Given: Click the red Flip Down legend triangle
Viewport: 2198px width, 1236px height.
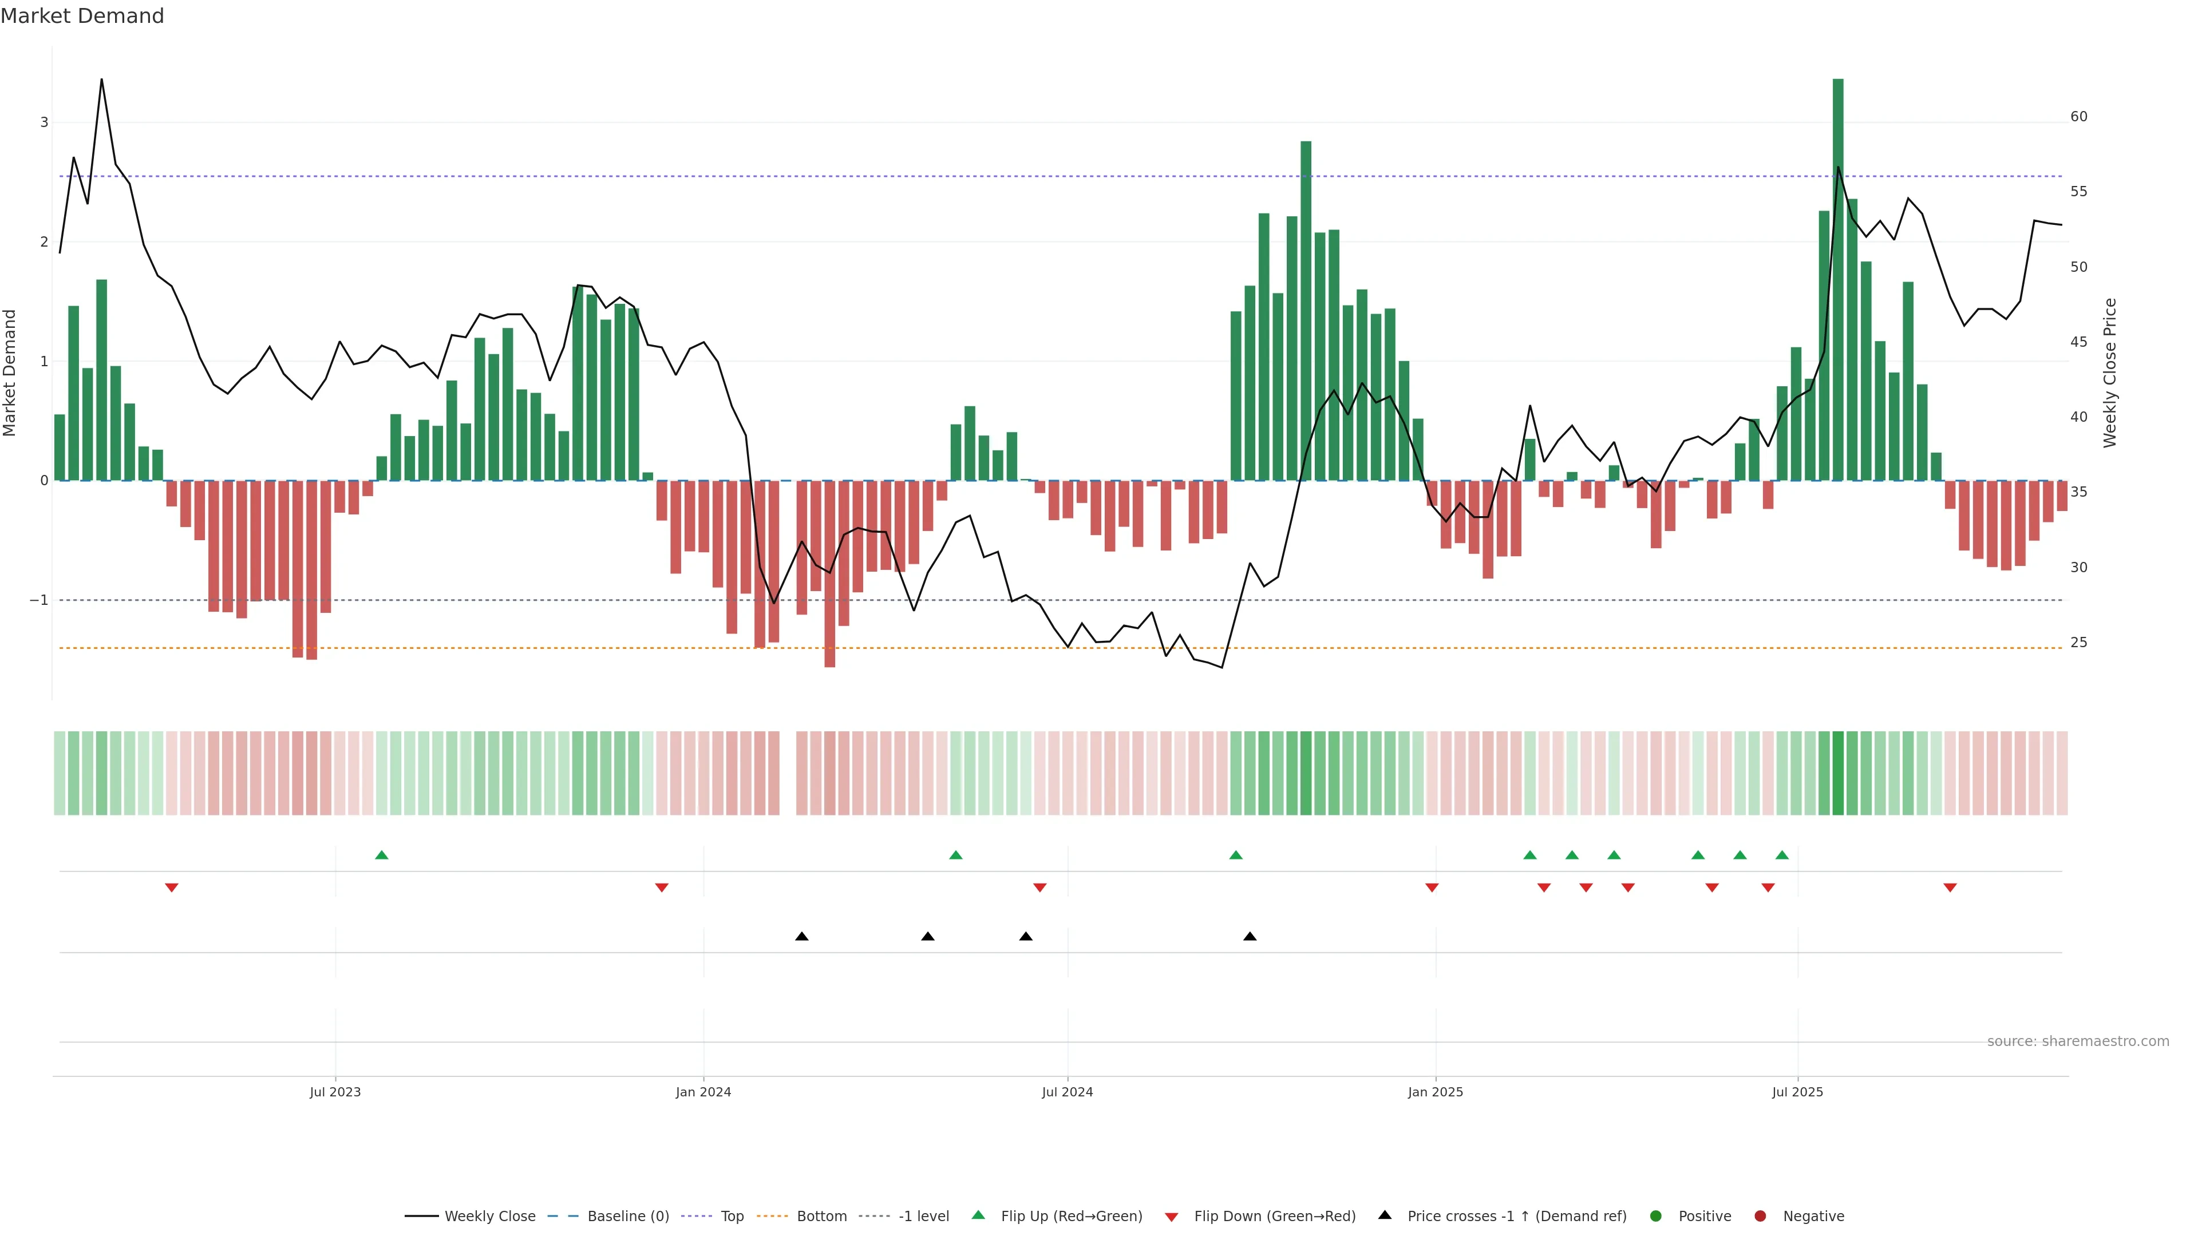Looking at the screenshot, I should click(x=1172, y=1217).
